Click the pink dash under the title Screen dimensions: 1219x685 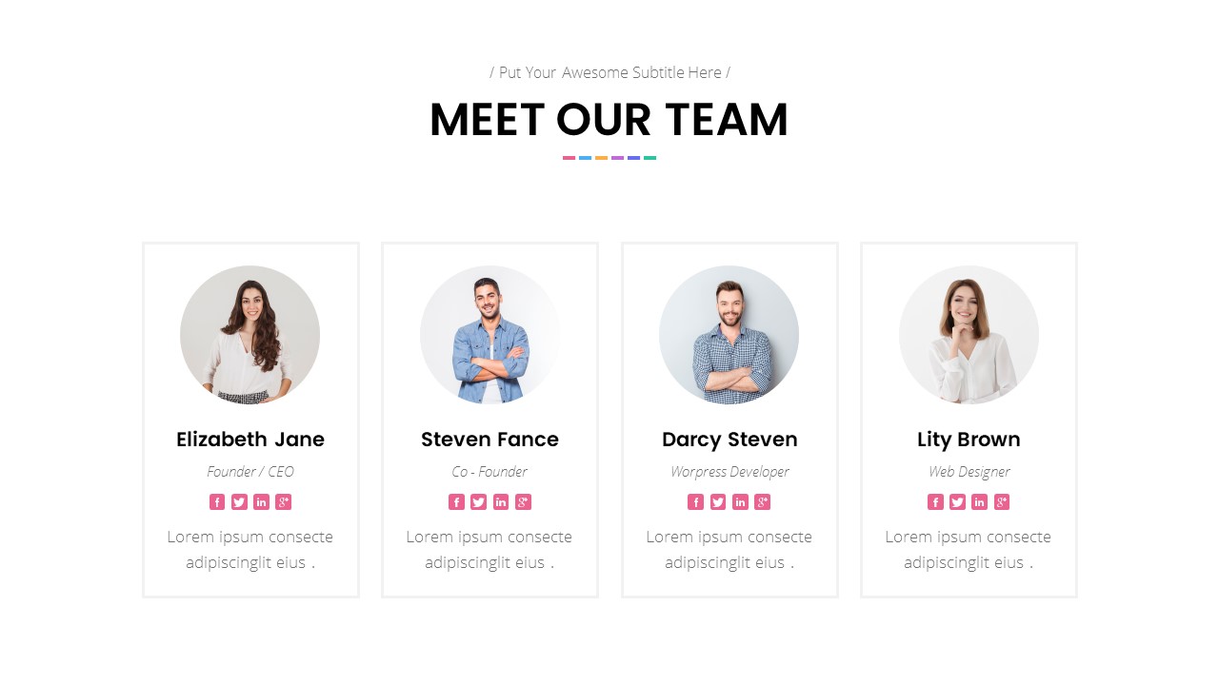[x=569, y=158]
